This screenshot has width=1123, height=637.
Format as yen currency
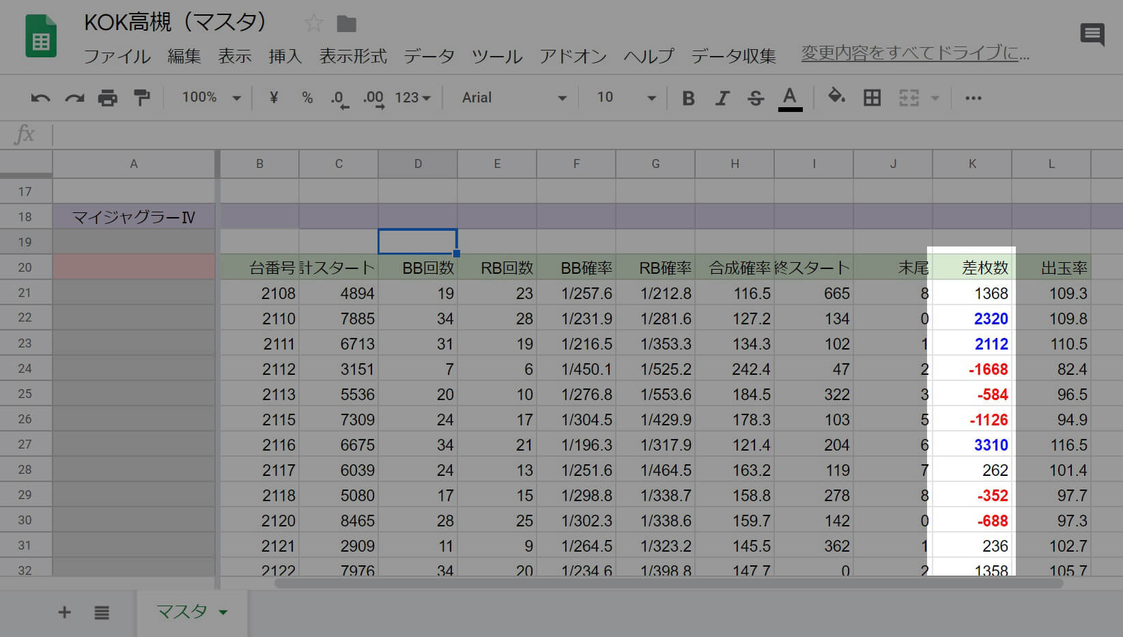(274, 98)
